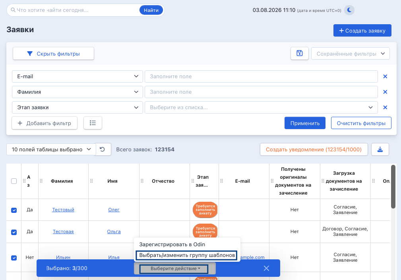Click Очистить фильтры button

coord(361,123)
